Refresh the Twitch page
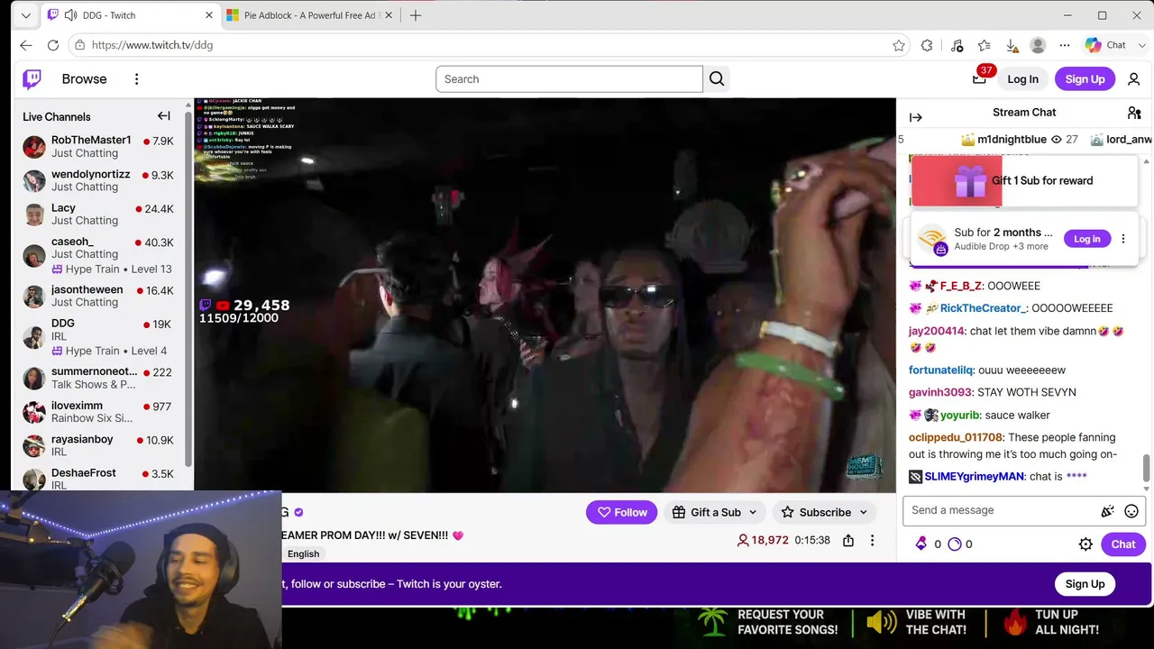The image size is (1154, 649). tap(53, 45)
